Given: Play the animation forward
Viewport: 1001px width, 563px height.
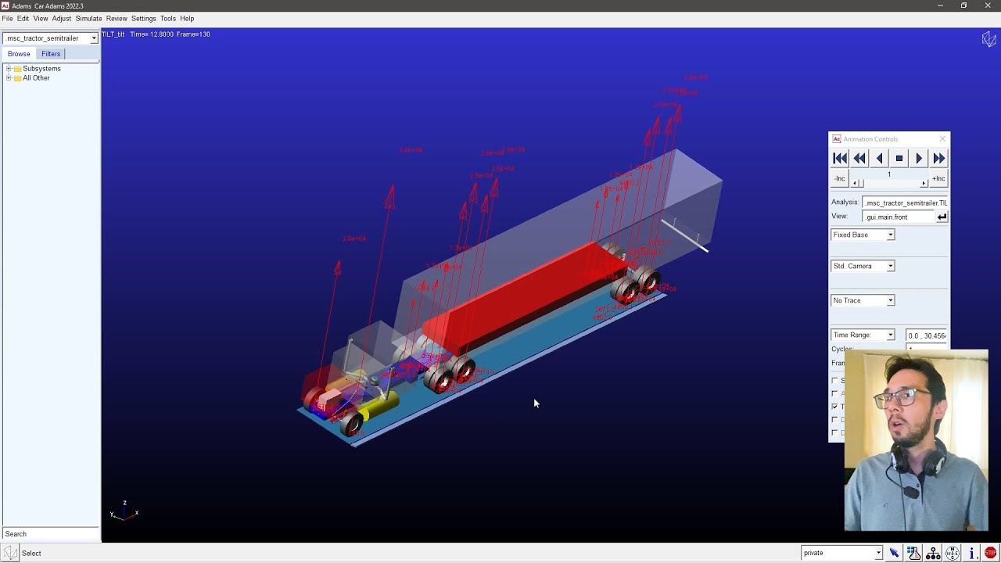Looking at the screenshot, I should (x=919, y=158).
